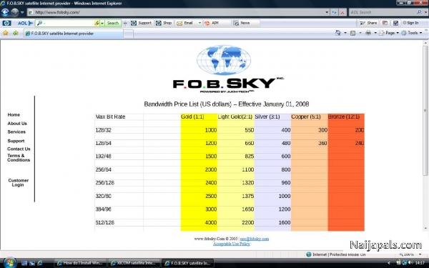Image resolution: width=429 pixels, height=268 pixels.
Task: Open the Customer Login link
Action: [18, 182]
